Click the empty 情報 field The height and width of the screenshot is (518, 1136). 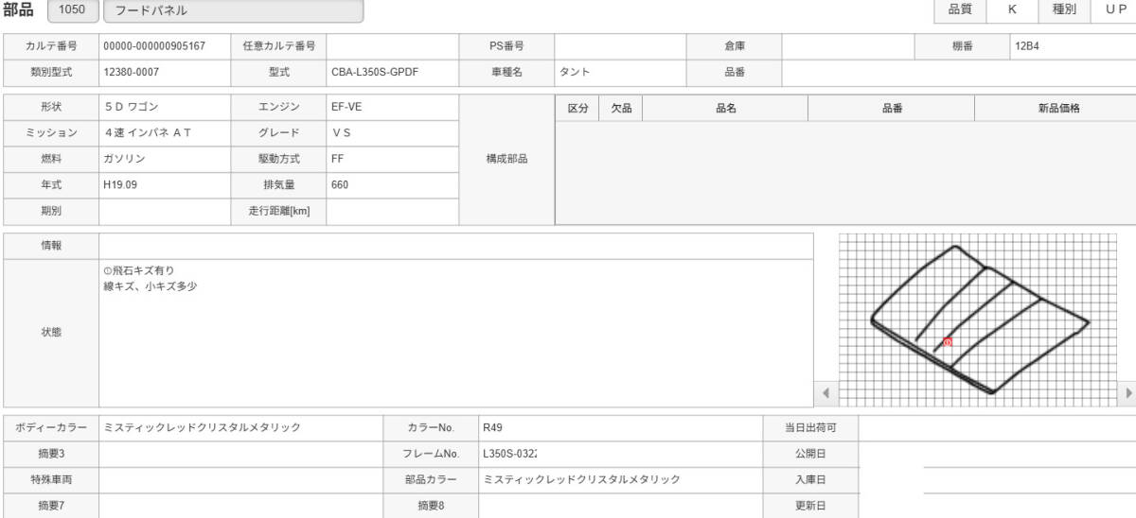coord(455,246)
